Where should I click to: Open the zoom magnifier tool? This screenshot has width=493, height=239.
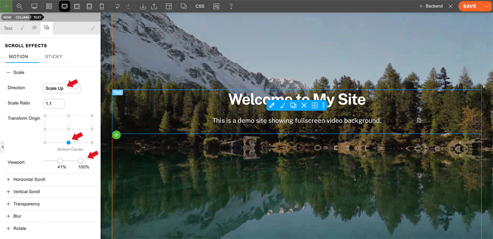coord(20,6)
